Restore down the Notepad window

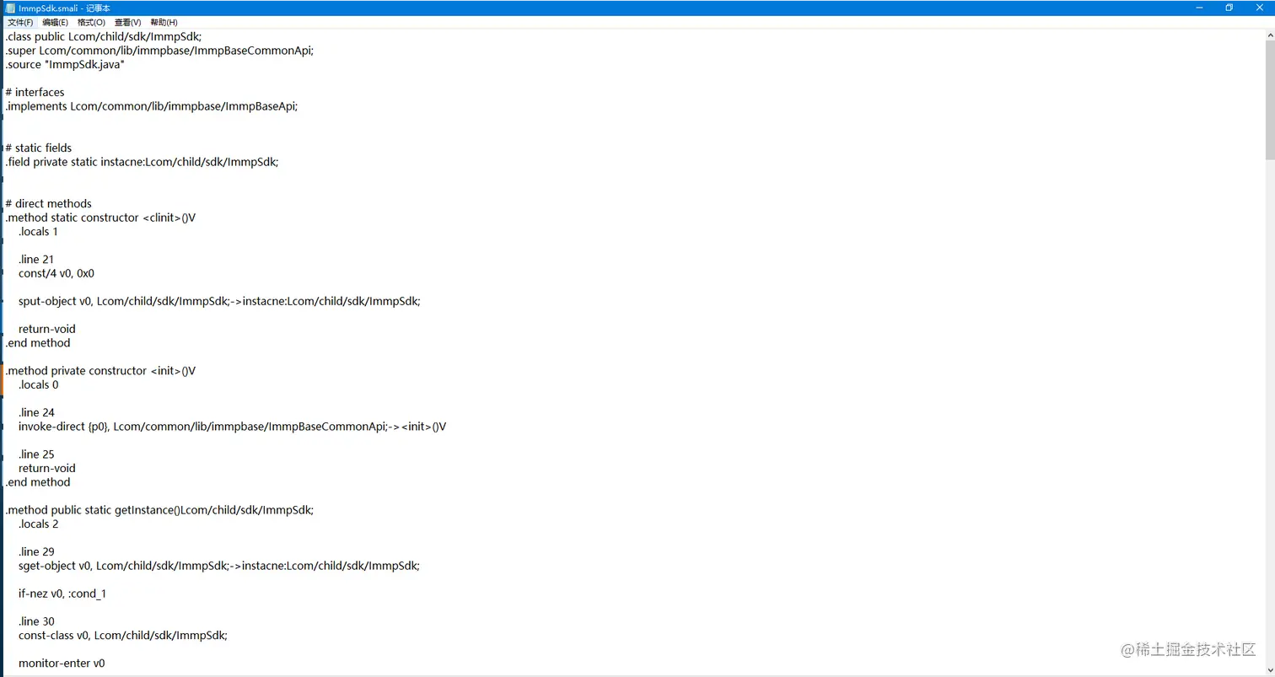tap(1229, 8)
